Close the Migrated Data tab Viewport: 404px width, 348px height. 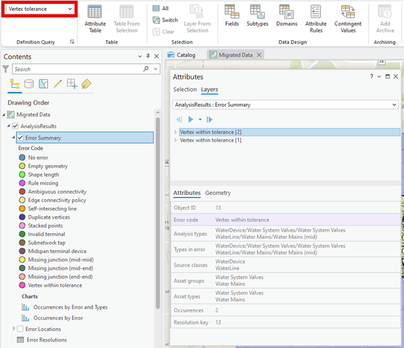pyautogui.click(x=259, y=55)
